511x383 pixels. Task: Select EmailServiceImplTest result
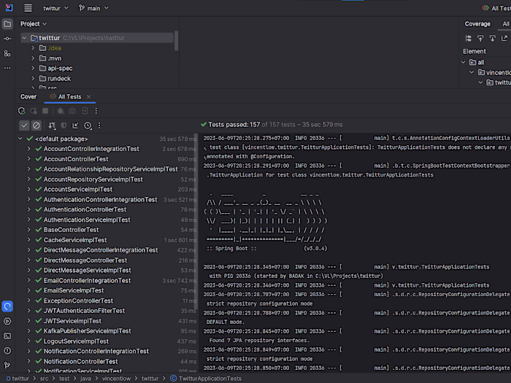(x=74, y=290)
